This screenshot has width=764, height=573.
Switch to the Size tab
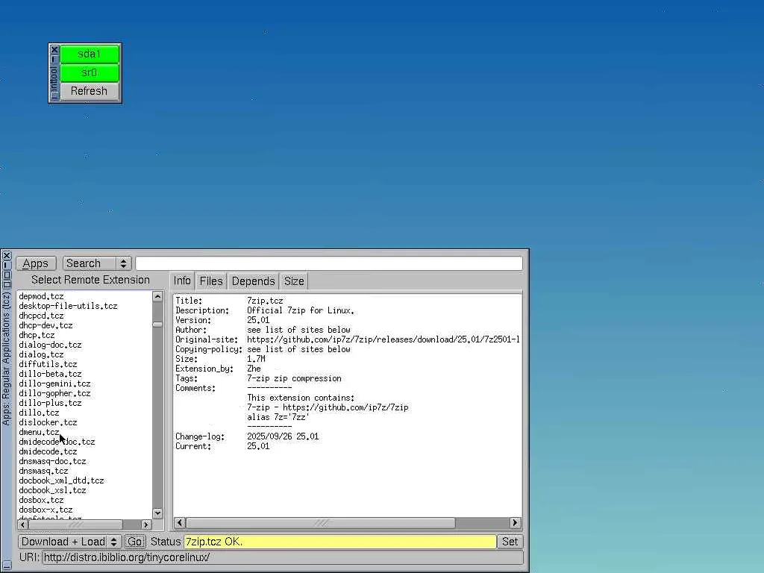(294, 281)
